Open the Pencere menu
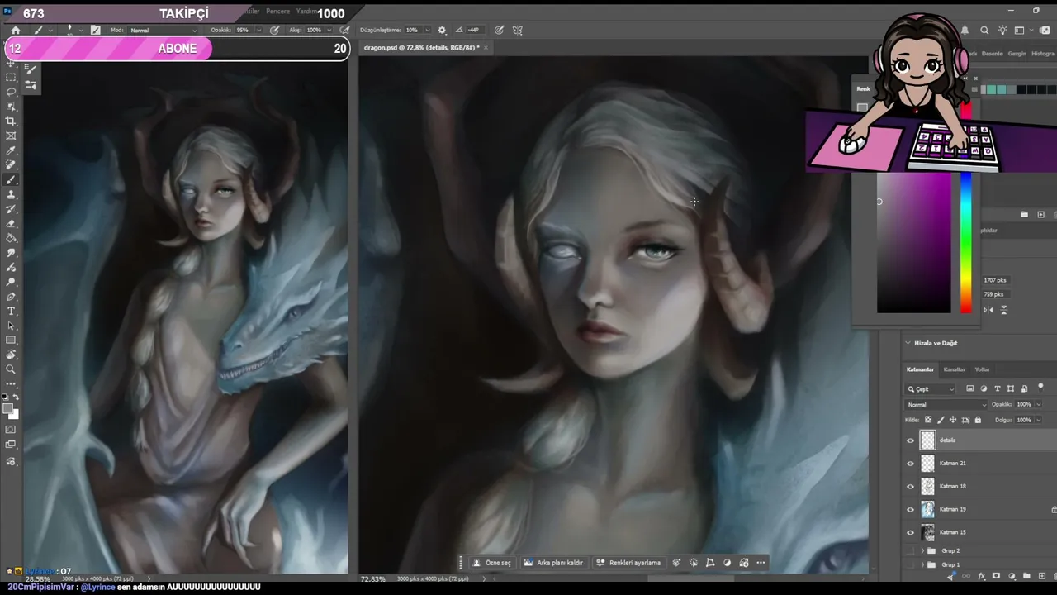 click(277, 12)
